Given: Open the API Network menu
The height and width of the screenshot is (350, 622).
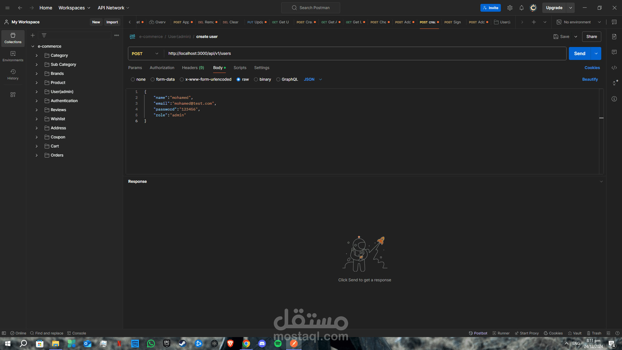Looking at the screenshot, I should (113, 8).
